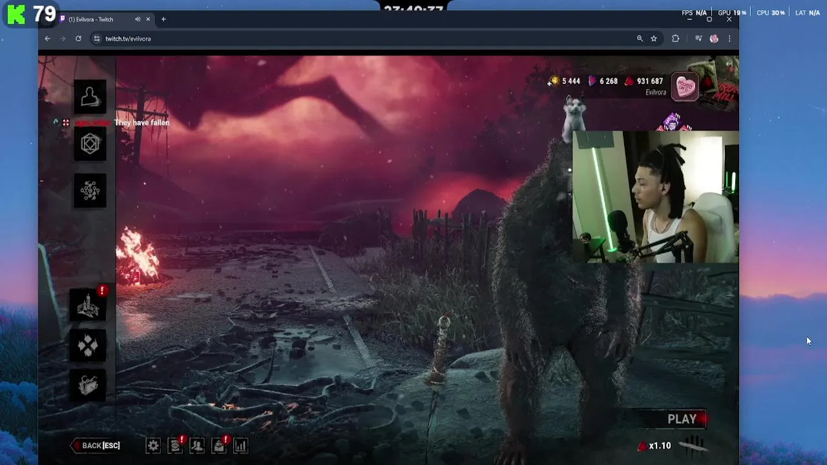Open the news icon with red alert

[x=176, y=445]
